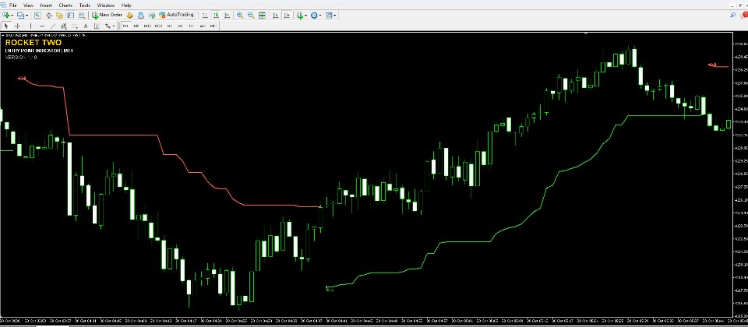This screenshot has width=748, height=327.
Task: Switch to bar chart view
Action: click(x=205, y=16)
